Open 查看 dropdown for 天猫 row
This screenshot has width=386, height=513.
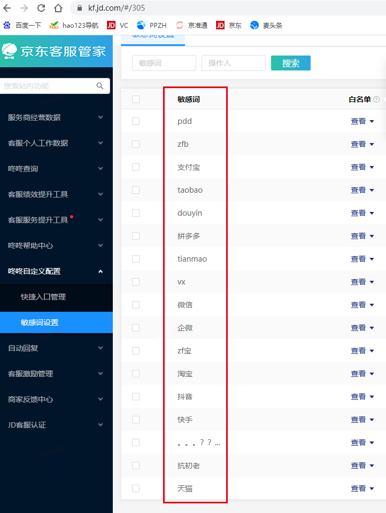[x=362, y=488]
